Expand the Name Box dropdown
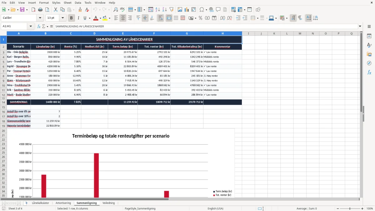Image resolution: width=375 pixels, height=211 pixels. click(x=31, y=27)
